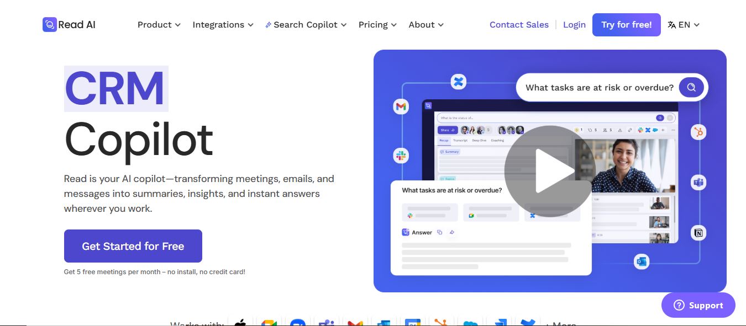Click the Get Started for Free button
The image size is (746, 326).
(x=133, y=246)
